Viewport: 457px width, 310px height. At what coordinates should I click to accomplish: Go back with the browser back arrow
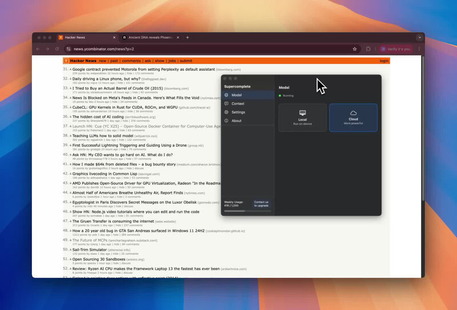pyautogui.click(x=38, y=49)
